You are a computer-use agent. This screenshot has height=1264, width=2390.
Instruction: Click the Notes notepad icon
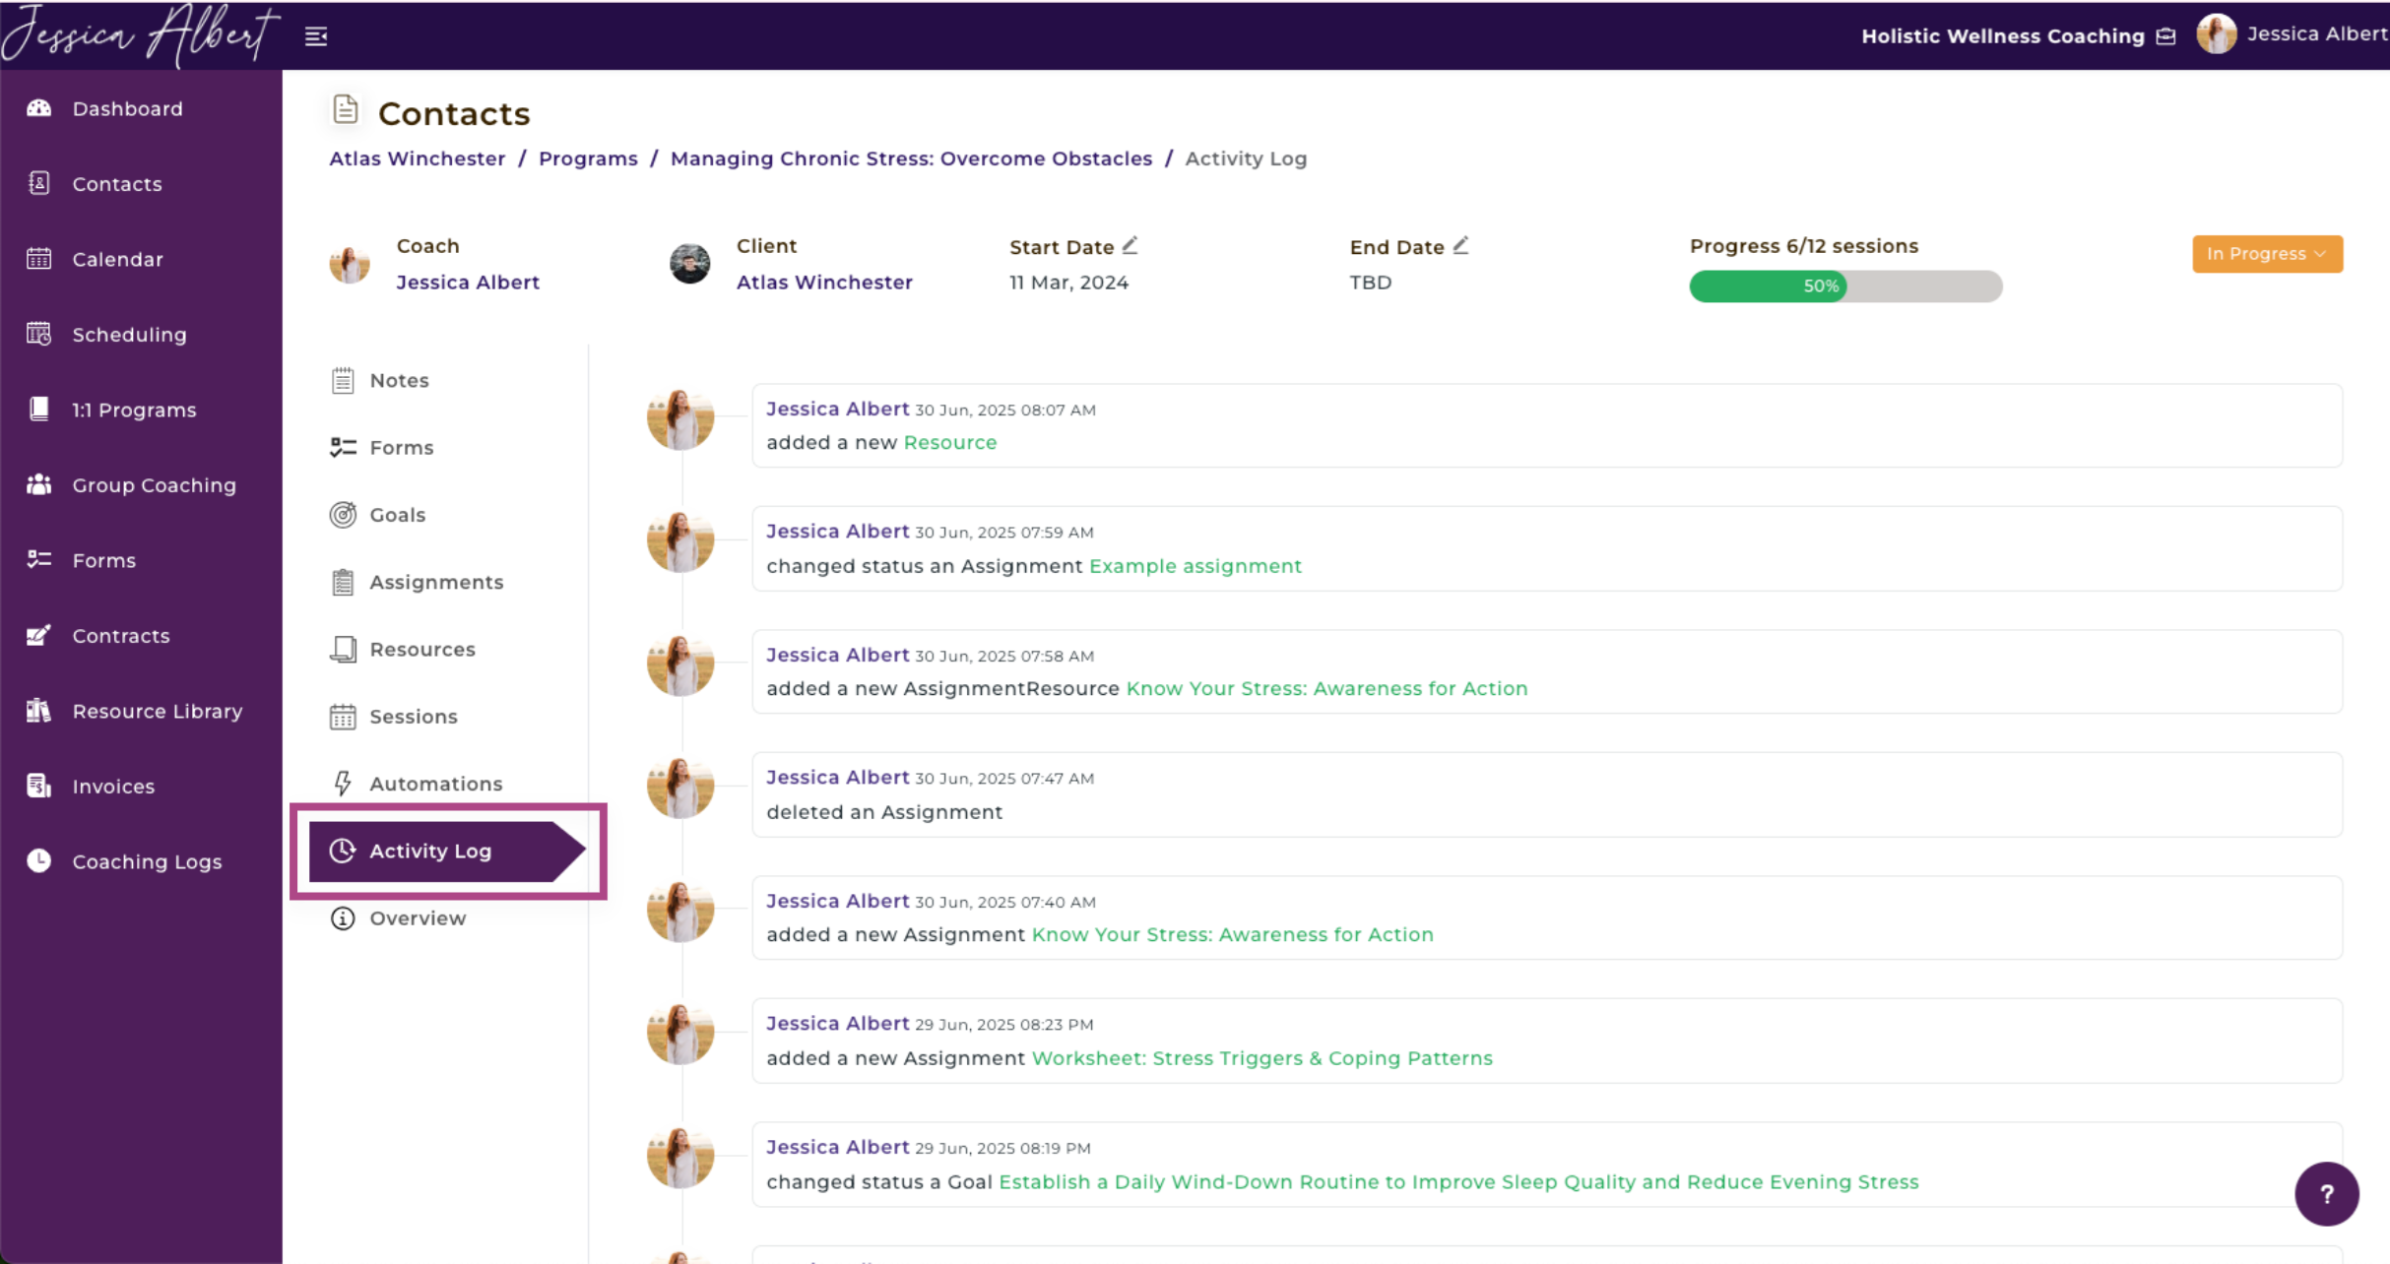click(343, 380)
